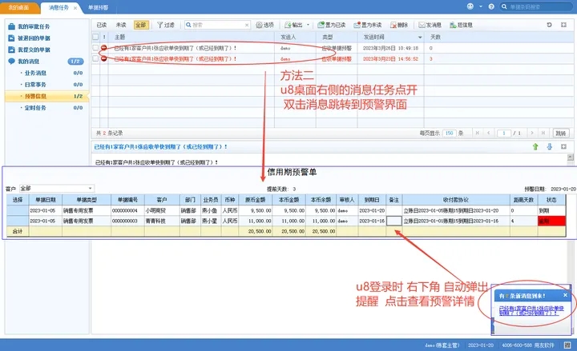Switch to 我的桌面 tab
This screenshot has height=351, width=577.
(x=18, y=7)
